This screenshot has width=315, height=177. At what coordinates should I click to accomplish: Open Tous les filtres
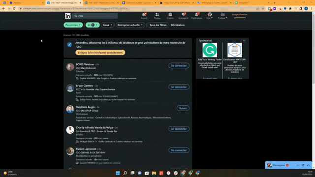click(158, 25)
